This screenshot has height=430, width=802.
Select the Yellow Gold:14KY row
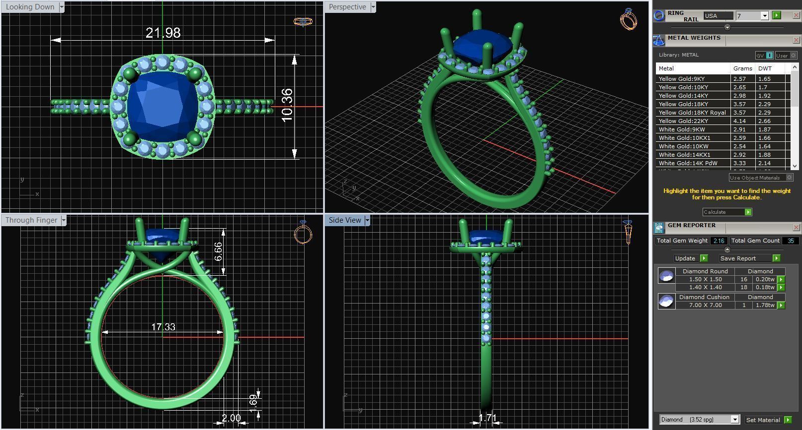pyautogui.click(x=723, y=96)
